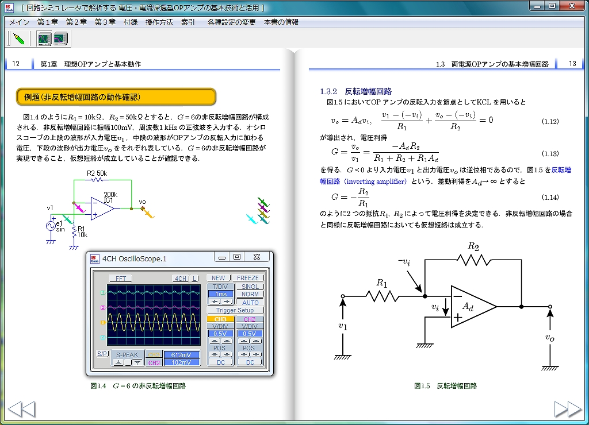Image resolution: width=589 pixels, height=425 pixels.
Task: Open the メイン menu
Action: (19, 22)
